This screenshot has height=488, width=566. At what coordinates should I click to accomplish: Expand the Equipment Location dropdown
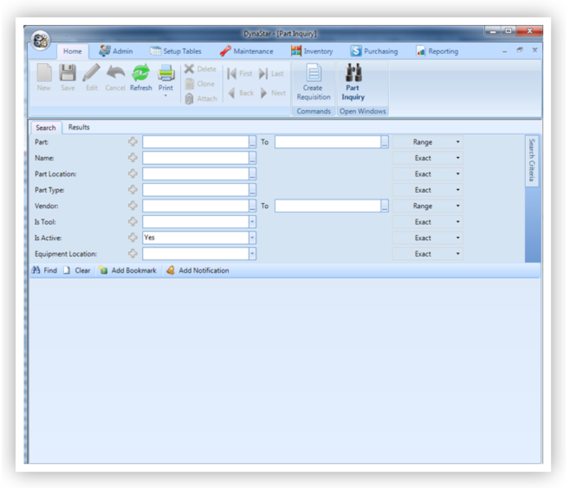tap(252, 254)
